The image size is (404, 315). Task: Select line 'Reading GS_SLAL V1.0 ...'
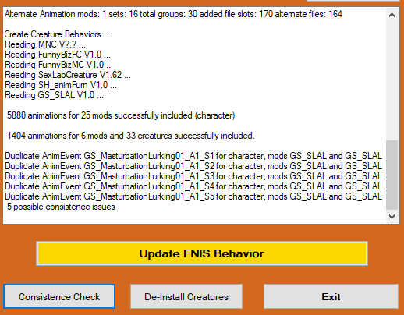pyautogui.click(x=54, y=95)
